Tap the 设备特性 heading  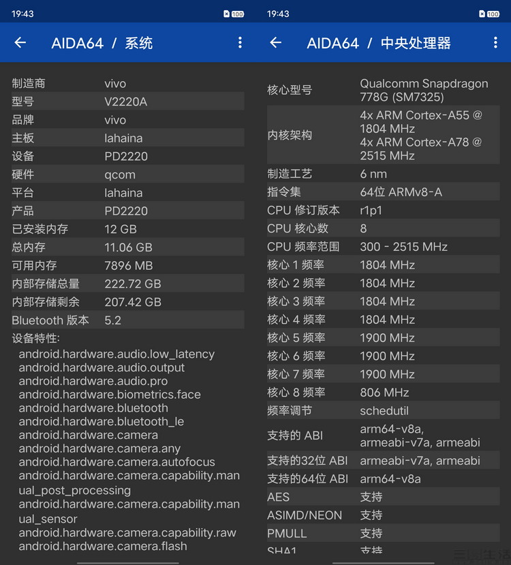click(35, 338)
